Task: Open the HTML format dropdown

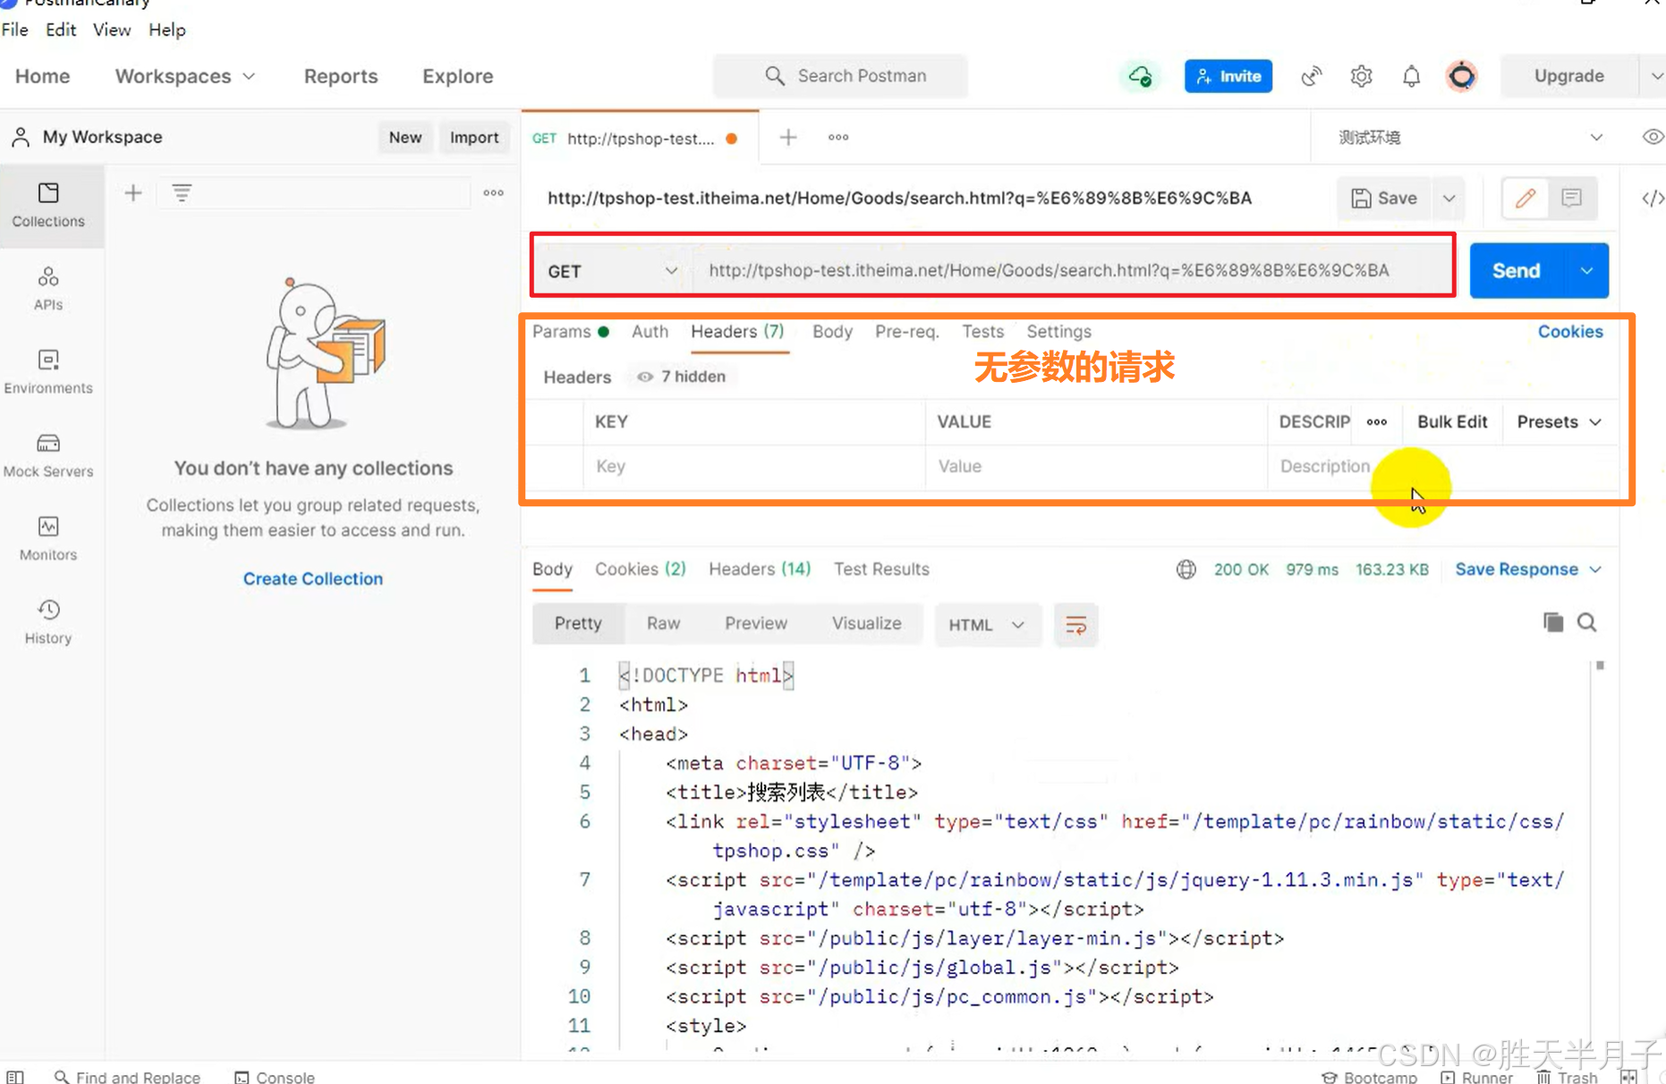Action: coord(986,624)
